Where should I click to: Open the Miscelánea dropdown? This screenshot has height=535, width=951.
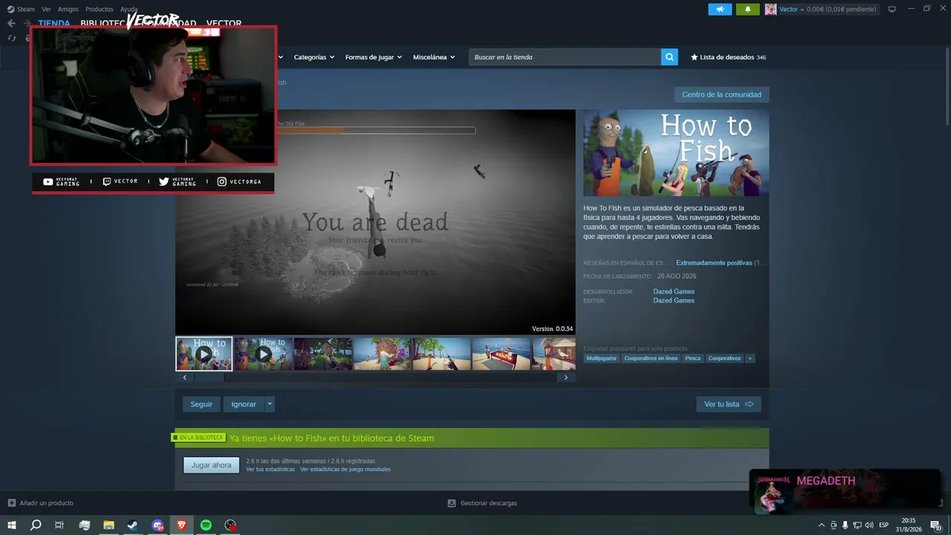(x=434, y=57)
